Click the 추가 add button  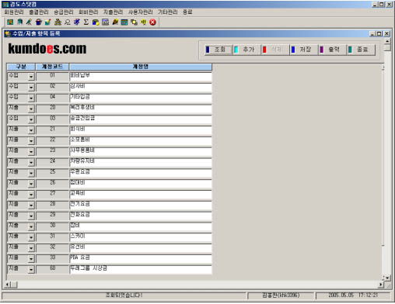click(246, 50)
